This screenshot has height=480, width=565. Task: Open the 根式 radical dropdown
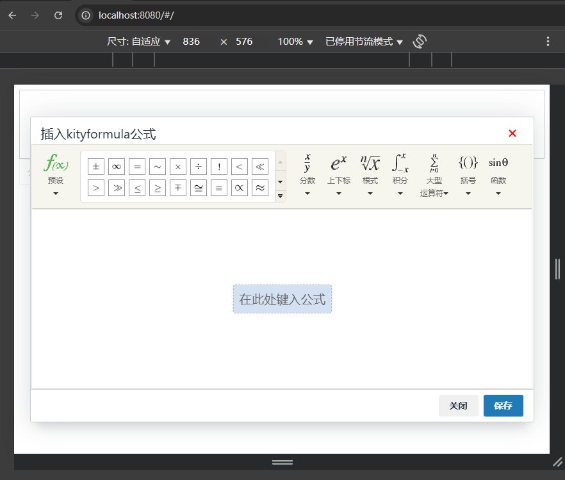[x=370, y=175]
